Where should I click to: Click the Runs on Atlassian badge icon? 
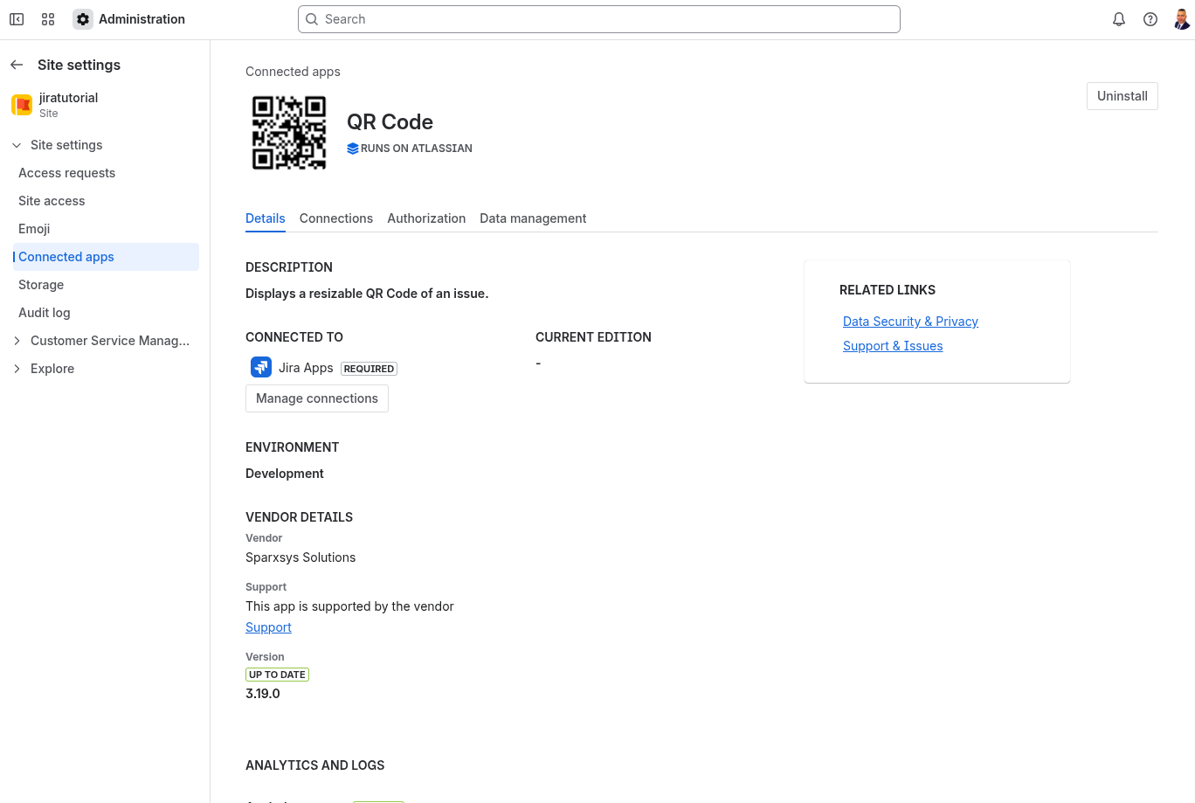353,149
